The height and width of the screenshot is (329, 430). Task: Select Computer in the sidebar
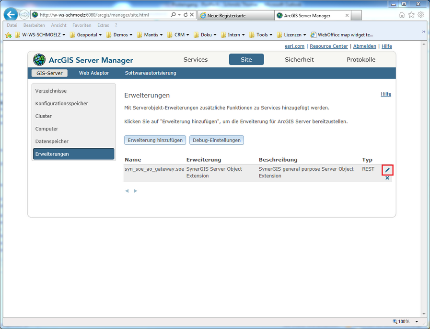[73, 129]
